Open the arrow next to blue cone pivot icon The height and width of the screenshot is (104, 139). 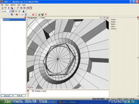pyautogui.click(x=26, y=11)
